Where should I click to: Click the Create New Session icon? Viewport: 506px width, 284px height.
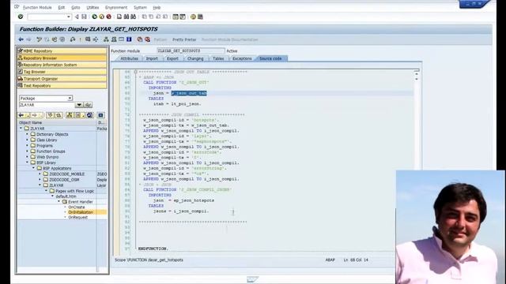click(176, 17)
